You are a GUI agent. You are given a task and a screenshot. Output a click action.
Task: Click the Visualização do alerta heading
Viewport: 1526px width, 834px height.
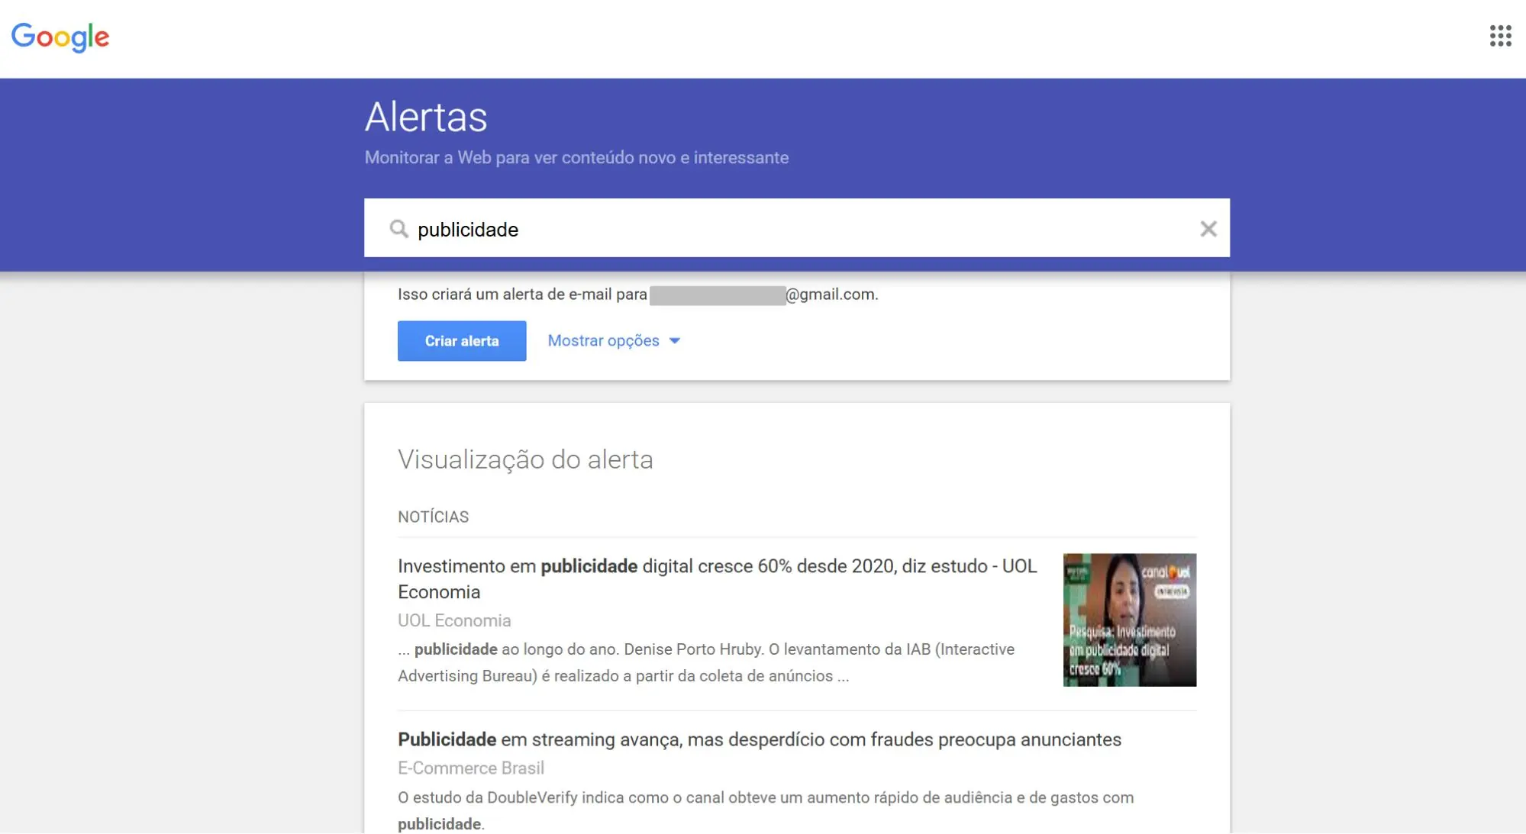pyautogui.click(x=525, y=459)
